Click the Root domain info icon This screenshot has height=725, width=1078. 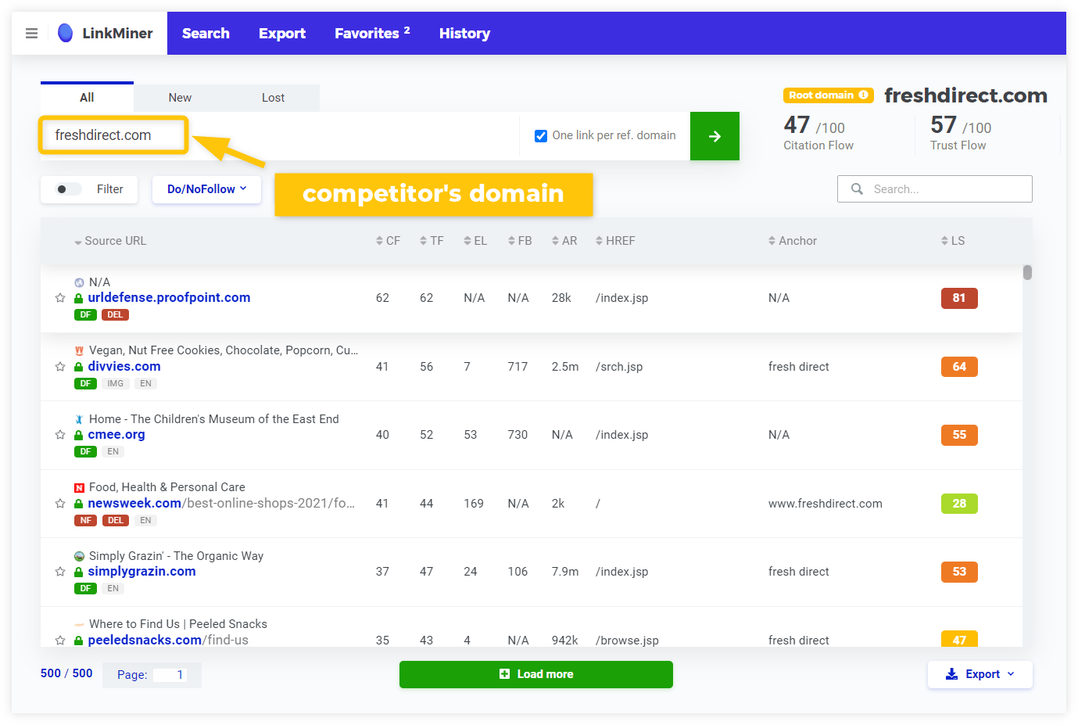[x=864, y=95]
